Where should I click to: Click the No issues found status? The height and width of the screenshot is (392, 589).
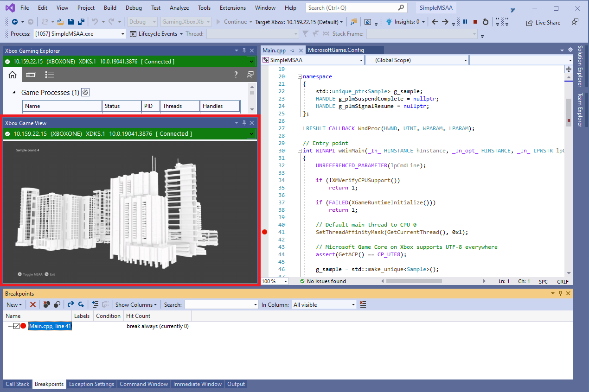tap(323, 281)
